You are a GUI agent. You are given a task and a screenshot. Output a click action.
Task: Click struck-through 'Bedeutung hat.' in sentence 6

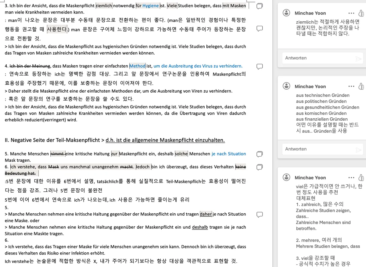pos(20,173)
